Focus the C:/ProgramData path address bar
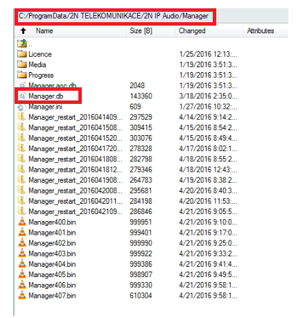The width and height of the screenshot is (298, 318). pyautogui.click(x=114, y=16)
